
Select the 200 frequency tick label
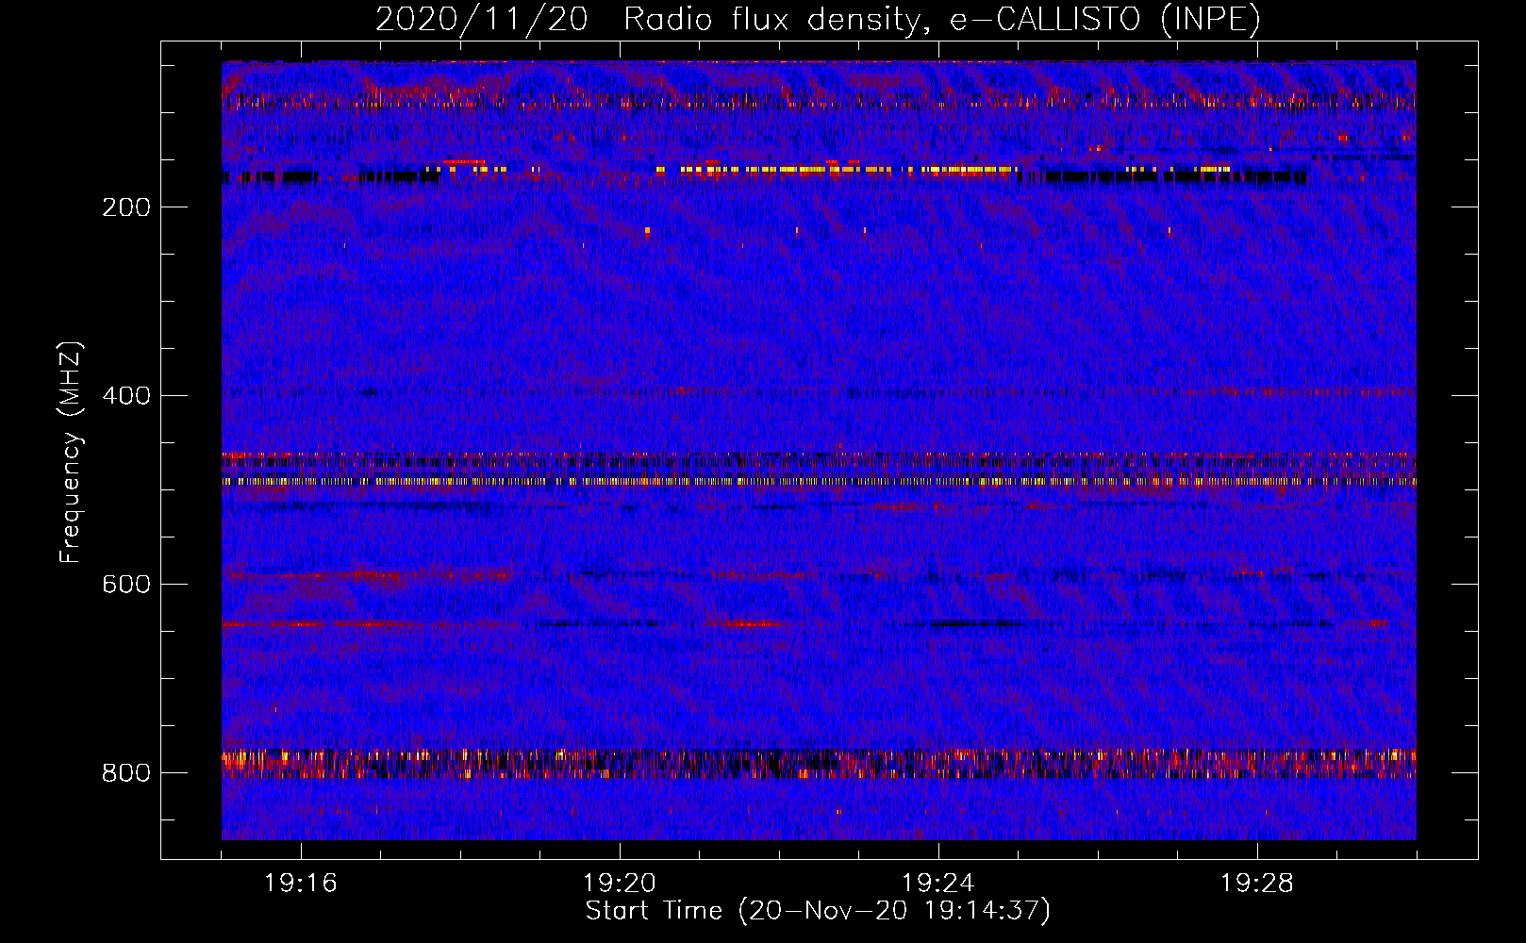click(126, 207)
